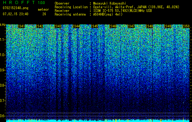Click the Receiving antenna label
This screenshot has height=122, width=192.
point(70,14)
